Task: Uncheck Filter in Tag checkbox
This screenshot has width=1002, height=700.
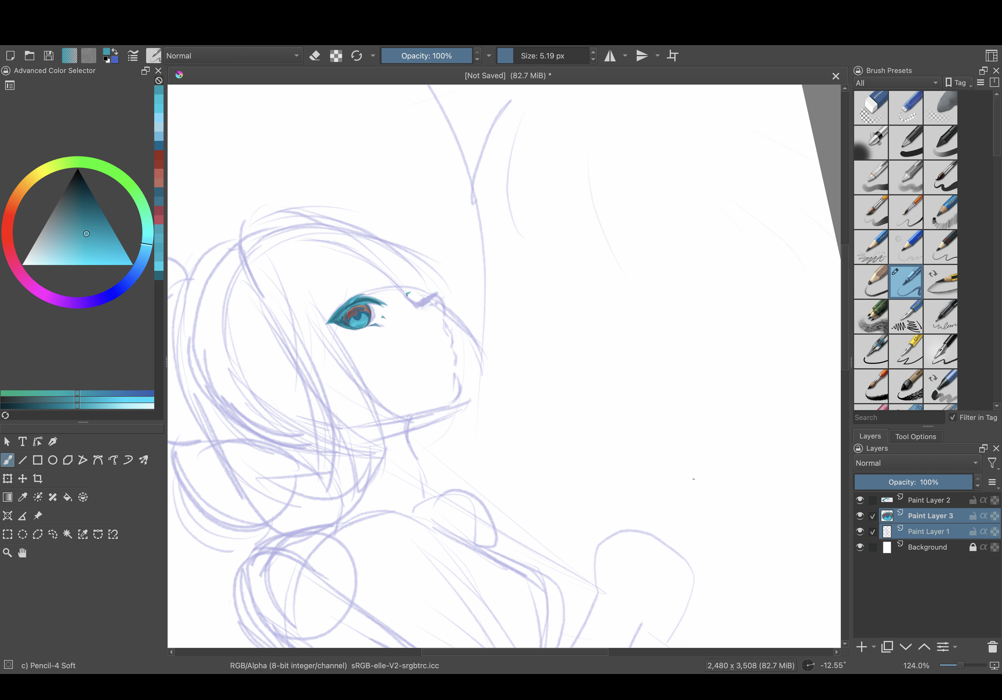Action: click(x=953, y=417)
